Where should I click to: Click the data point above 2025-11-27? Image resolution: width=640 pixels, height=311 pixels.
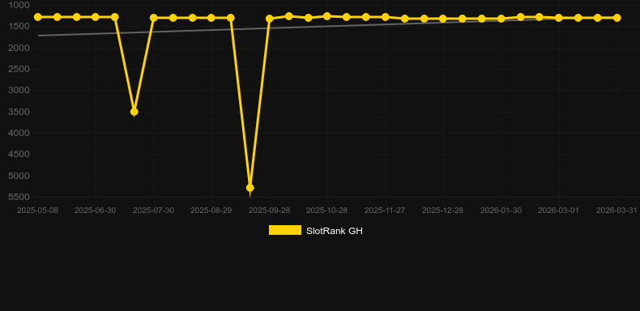385,17
